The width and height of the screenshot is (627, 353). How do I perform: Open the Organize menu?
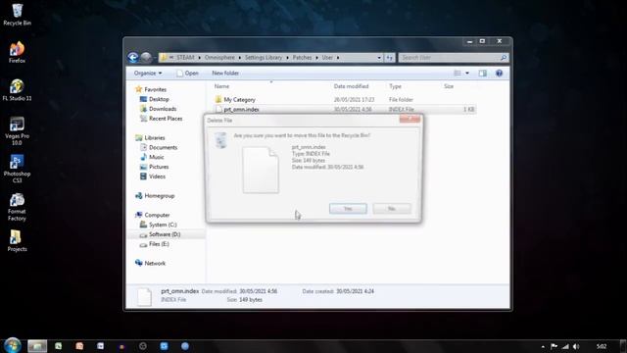(148, 74)
